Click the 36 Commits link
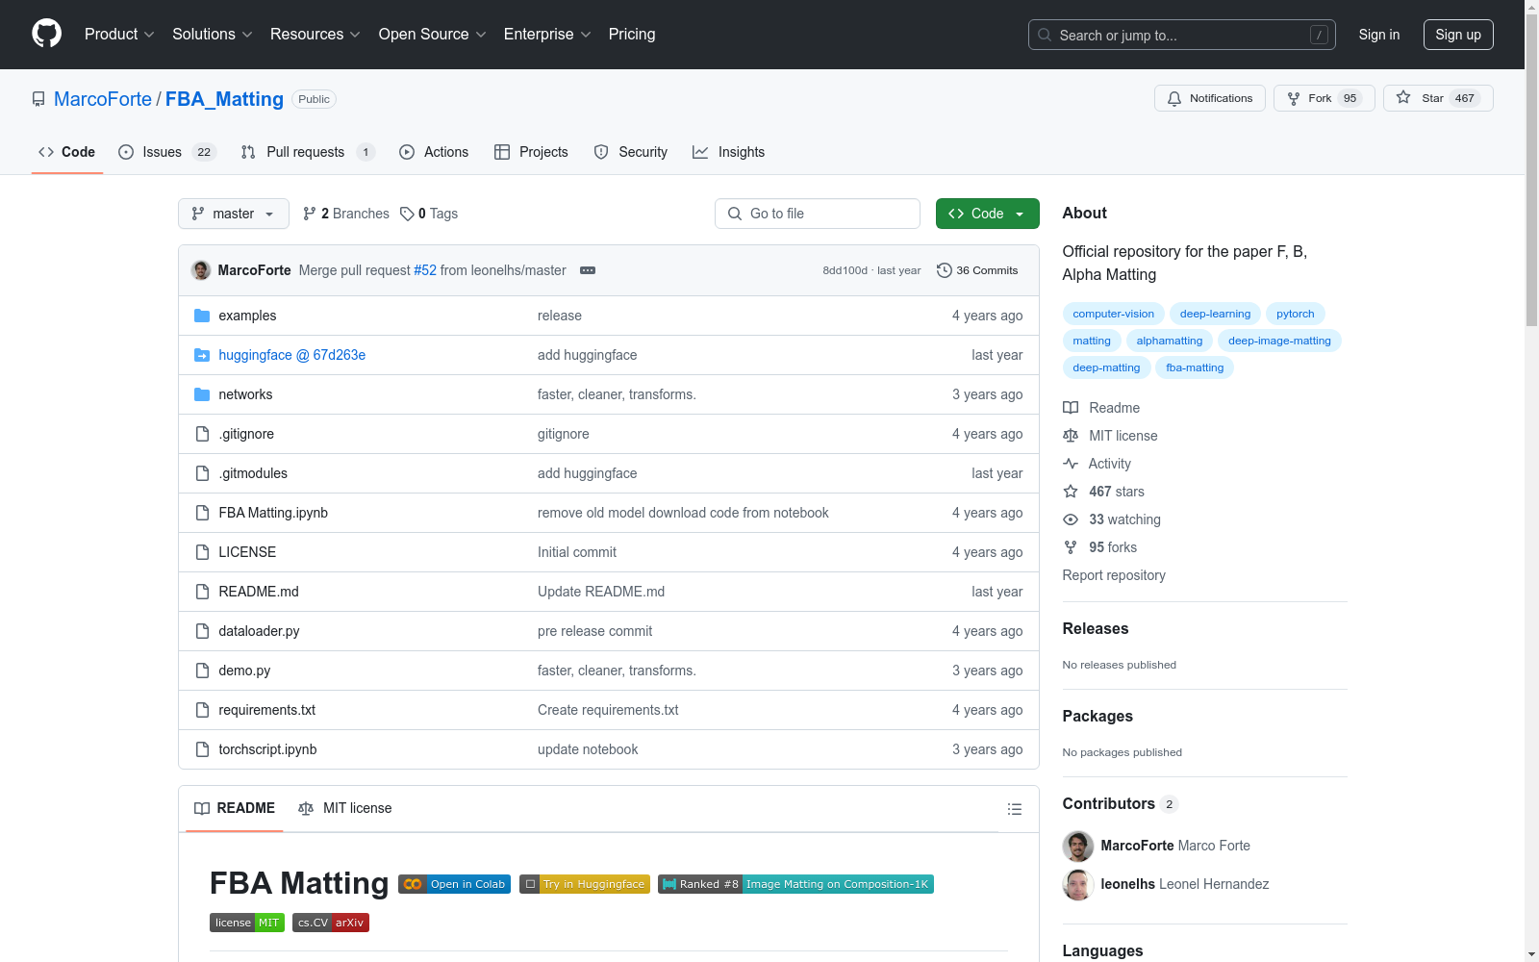The image size is (1539, 962). tap(977, 270)
